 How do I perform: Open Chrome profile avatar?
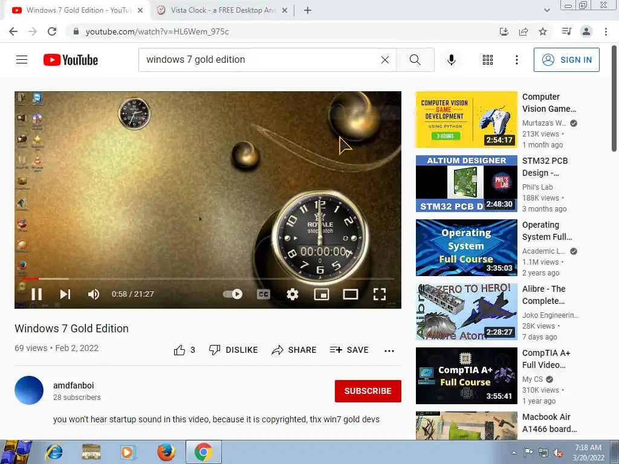point(586,31)
